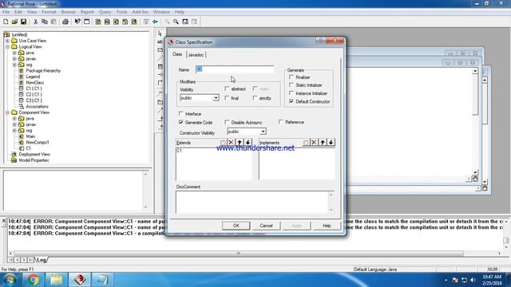The height and width of the screenshot is (287, 511).
Task: Expand the java package under Logical View
Action: pos(14,53)
